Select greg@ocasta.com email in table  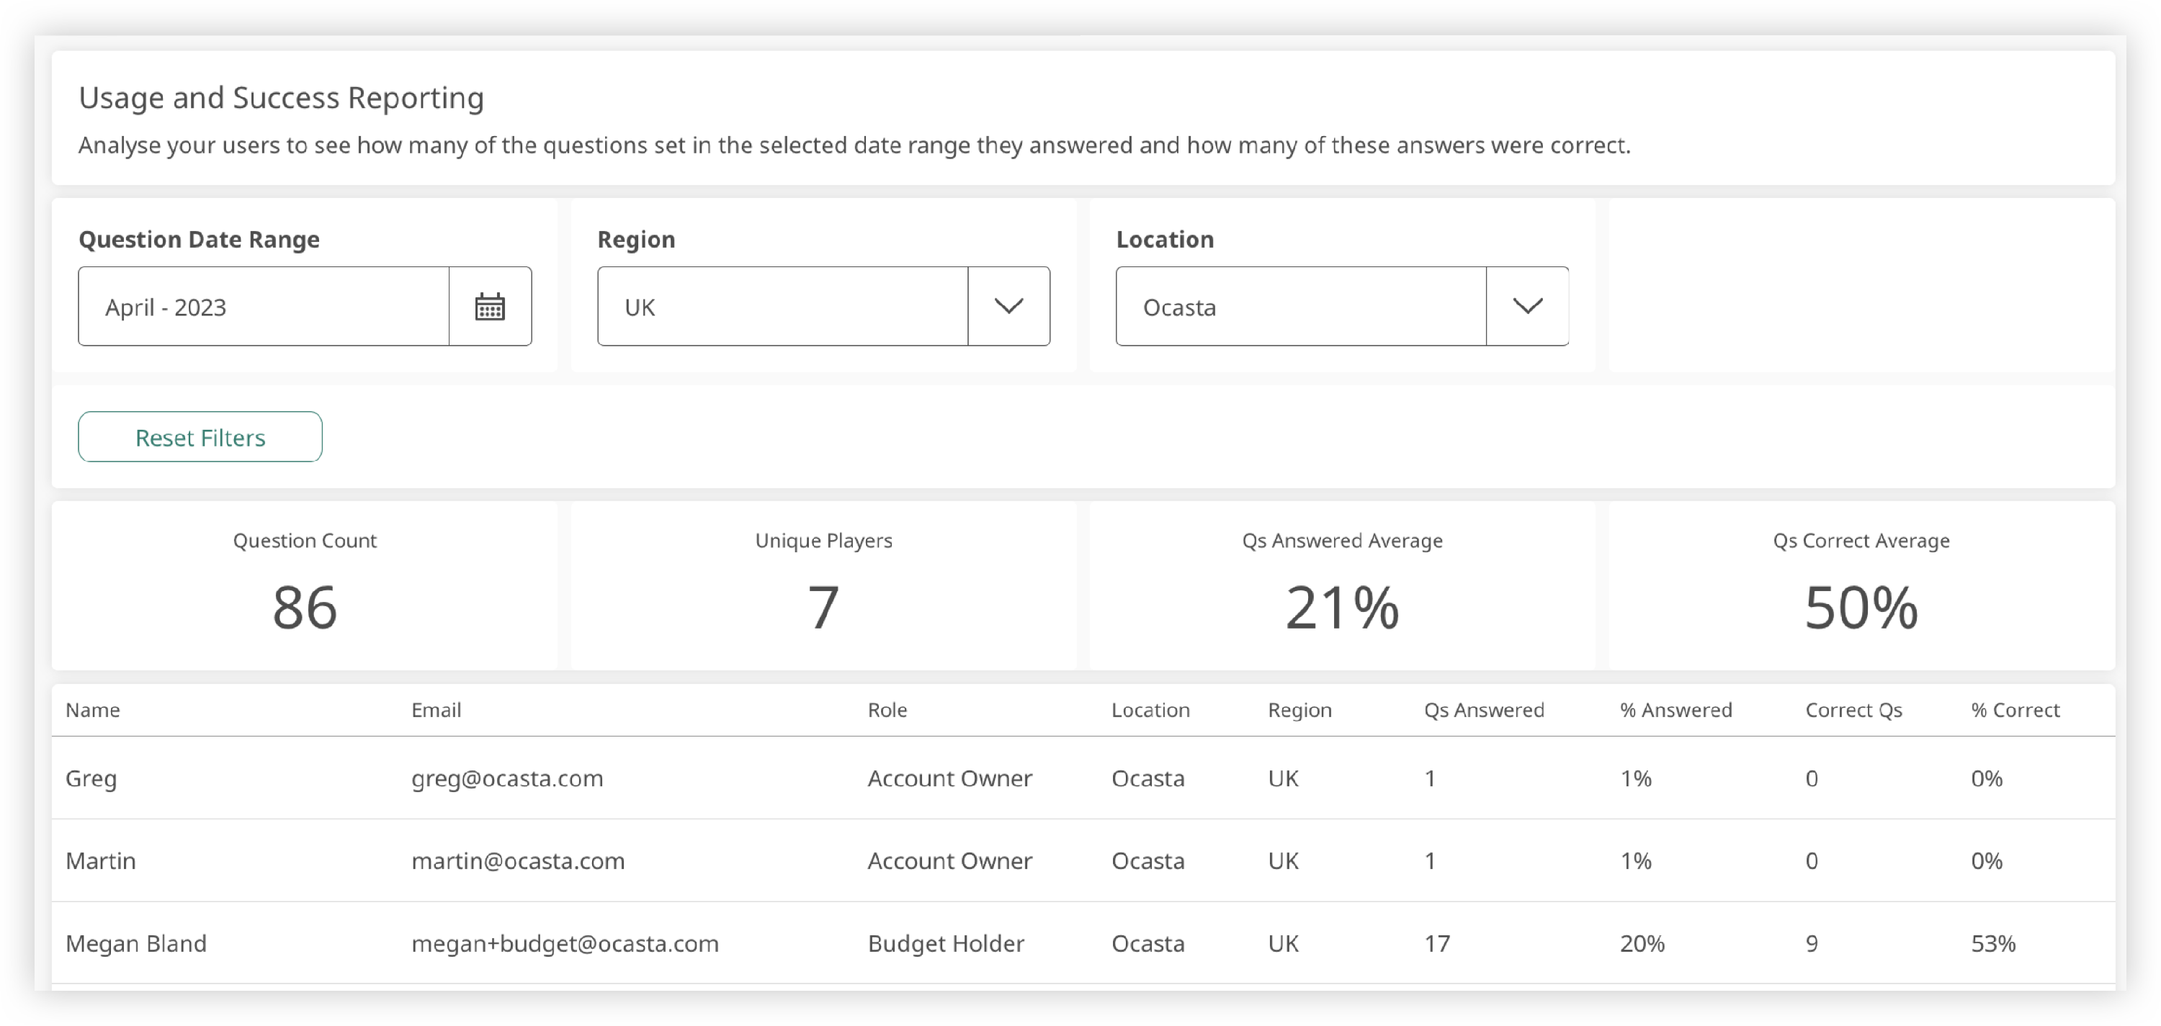pyautogui.click(x=506, y=778)
